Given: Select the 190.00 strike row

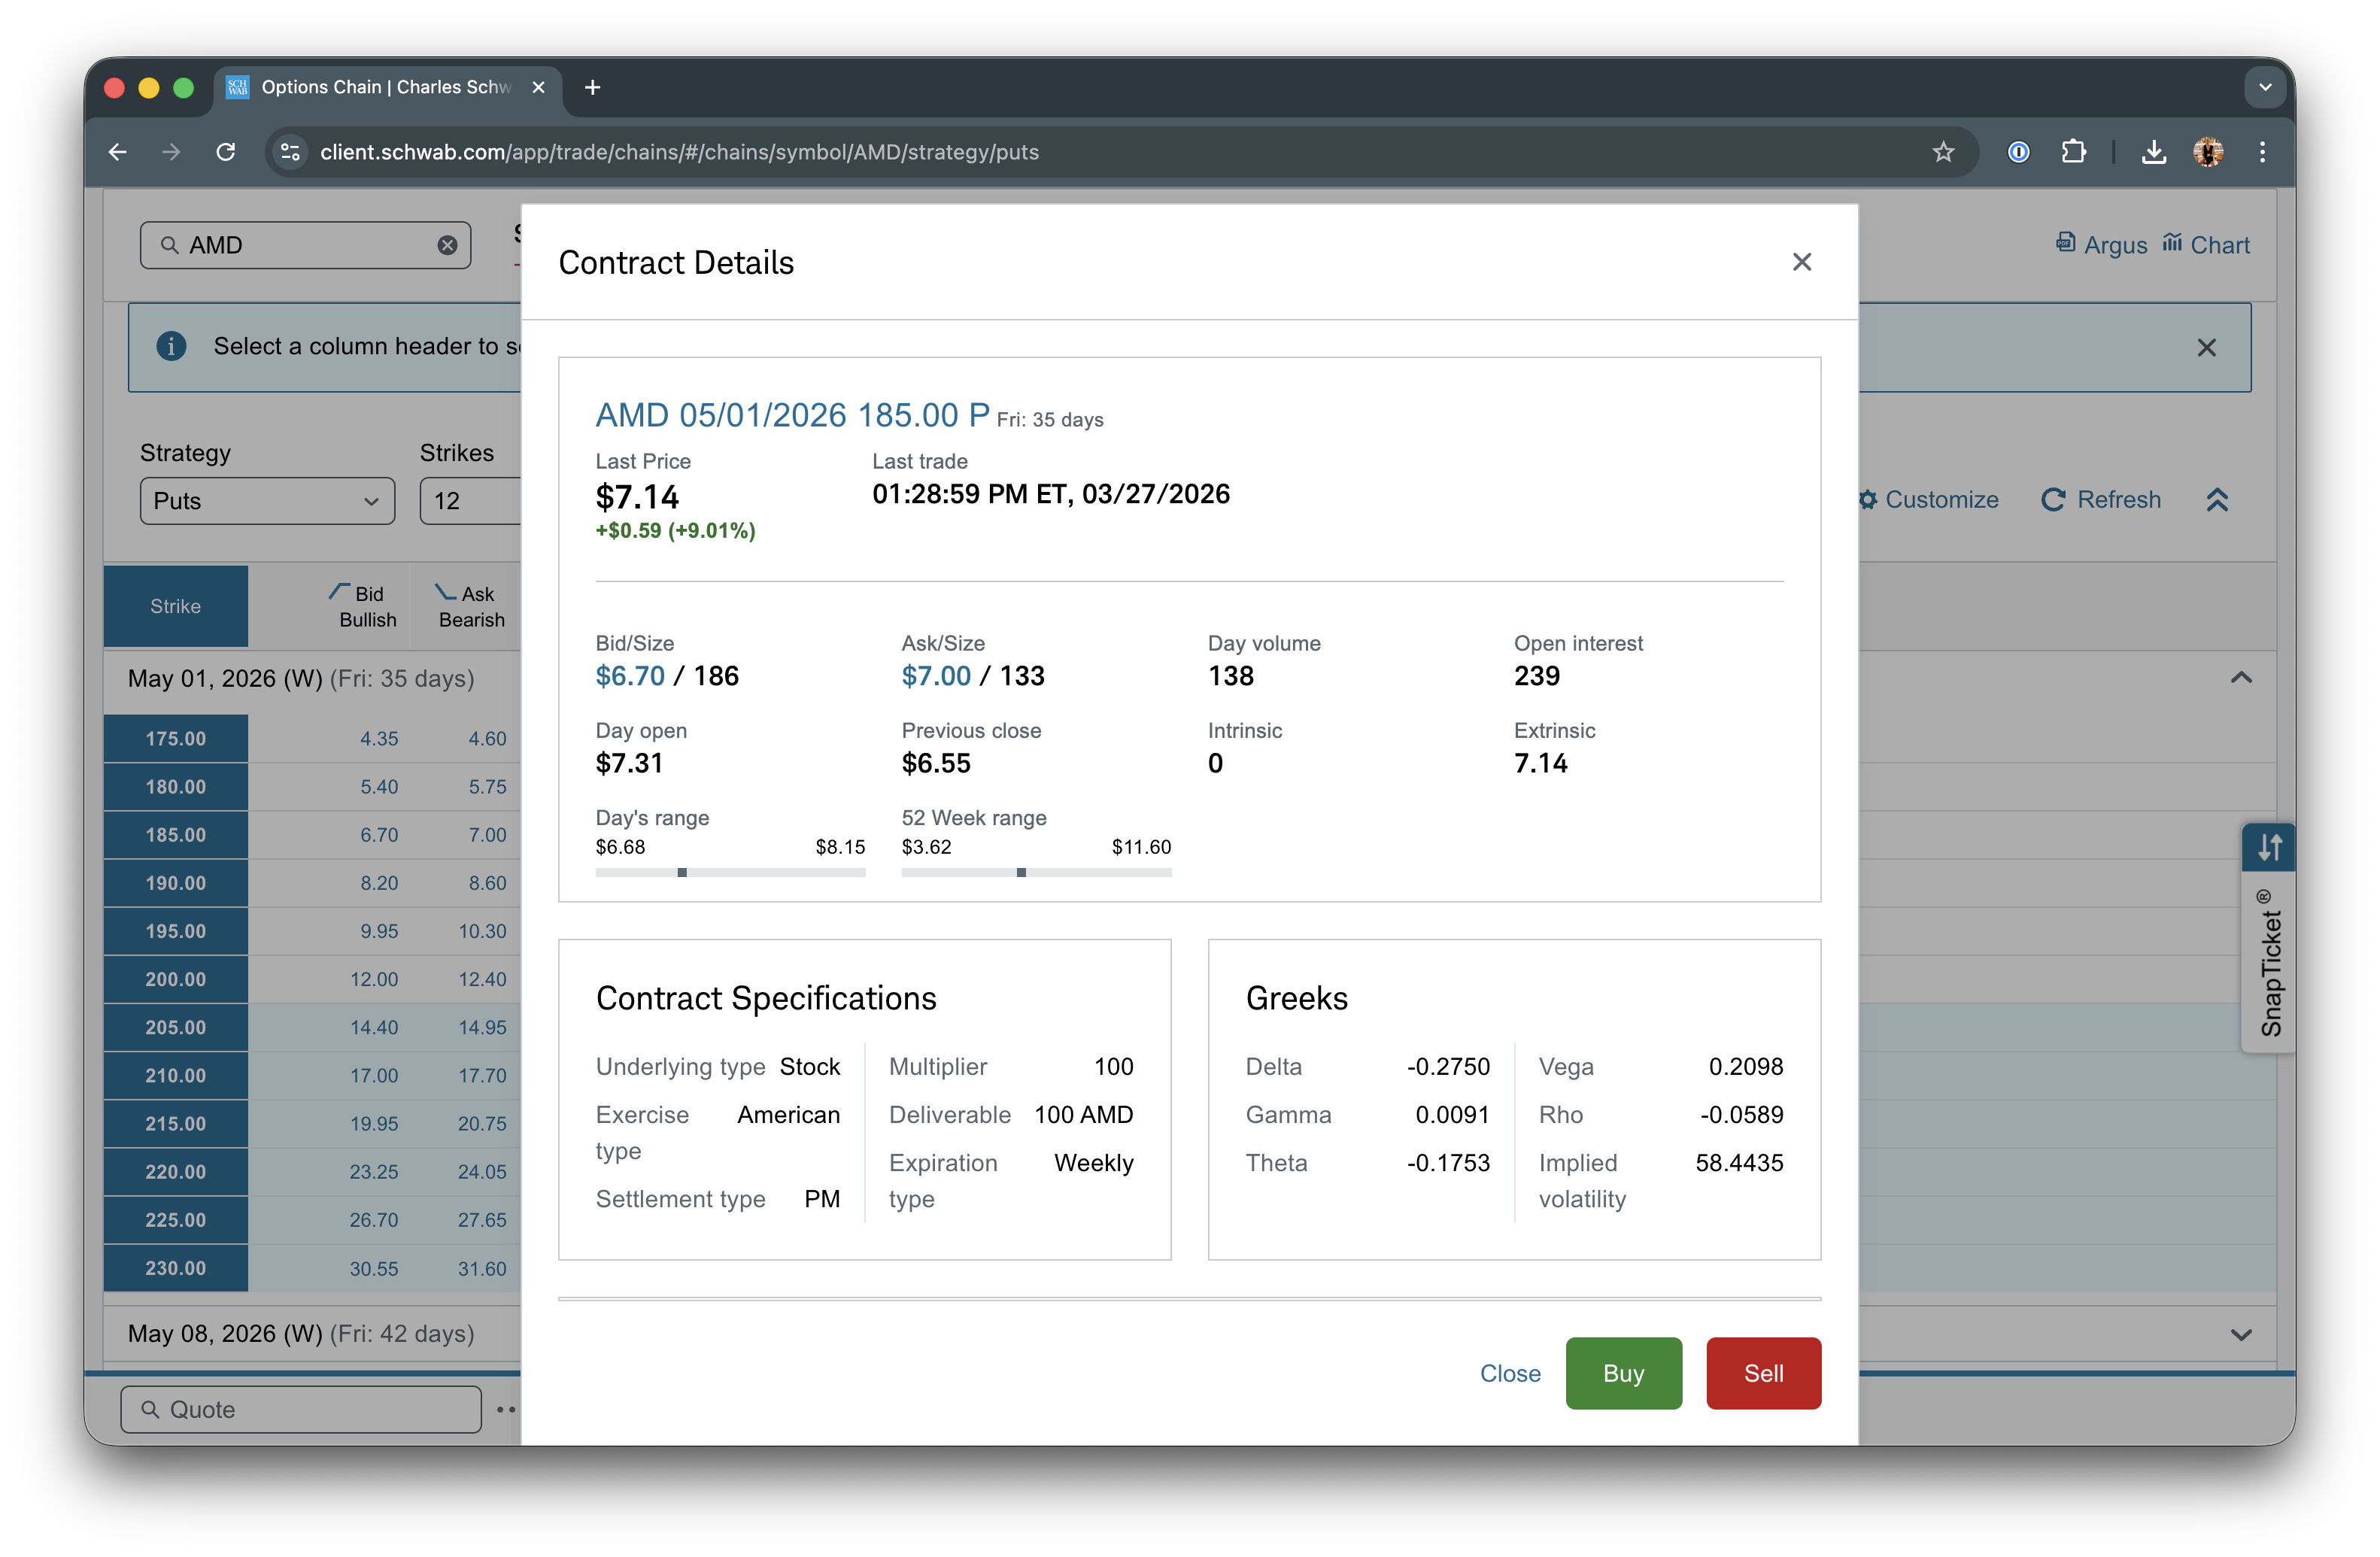Looking at the screenshot, I should click(x=175, y=883).
